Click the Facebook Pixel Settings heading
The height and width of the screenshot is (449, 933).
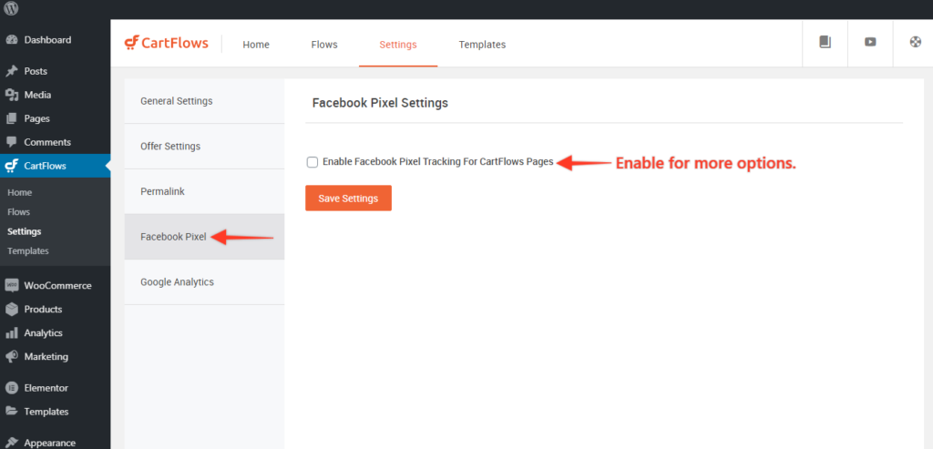click(x=380, y=103)
